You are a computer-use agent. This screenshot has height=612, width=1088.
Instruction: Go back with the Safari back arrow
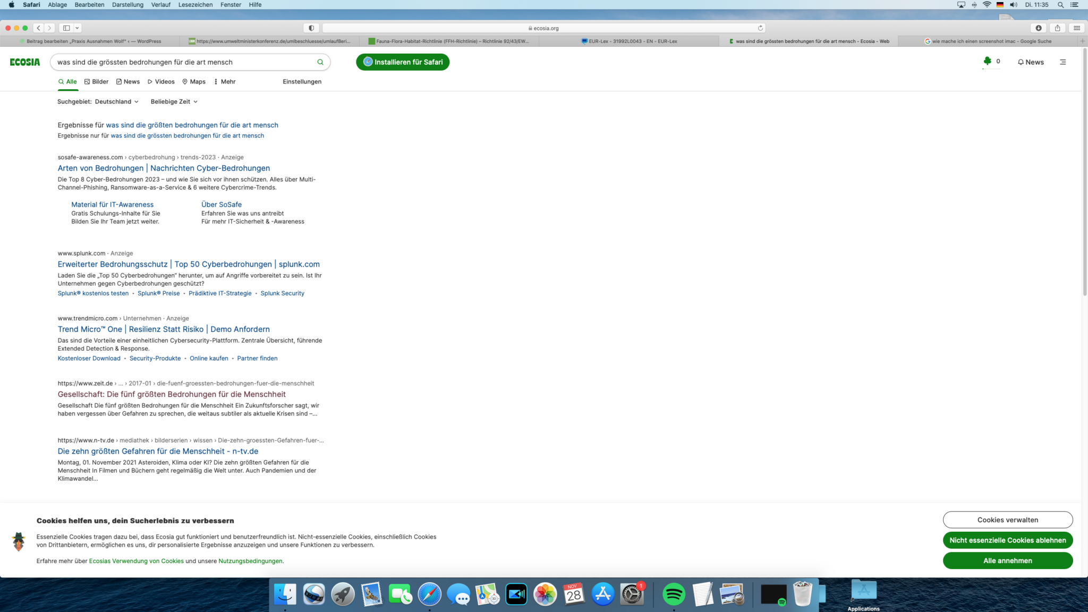coord(39,28)
